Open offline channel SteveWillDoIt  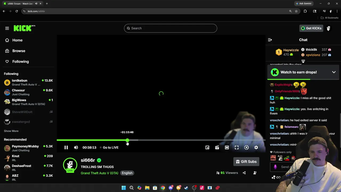coord(28,112)
